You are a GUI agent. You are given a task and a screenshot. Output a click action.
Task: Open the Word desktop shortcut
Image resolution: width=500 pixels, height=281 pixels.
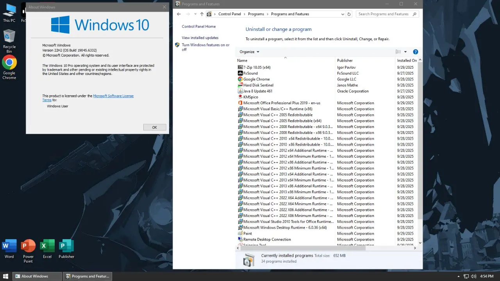9,249
